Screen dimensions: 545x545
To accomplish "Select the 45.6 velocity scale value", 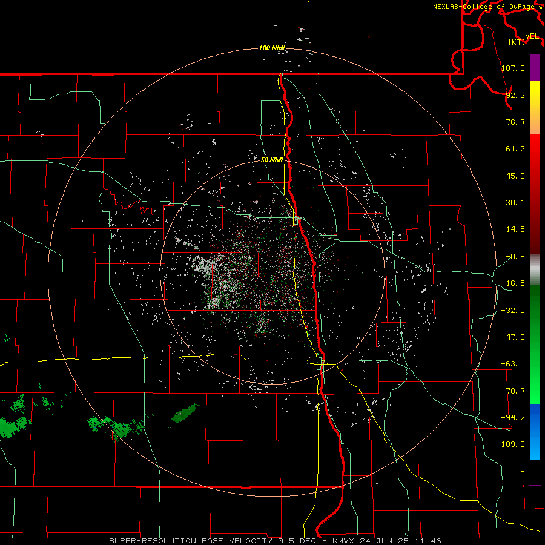I will pos(515,176).
